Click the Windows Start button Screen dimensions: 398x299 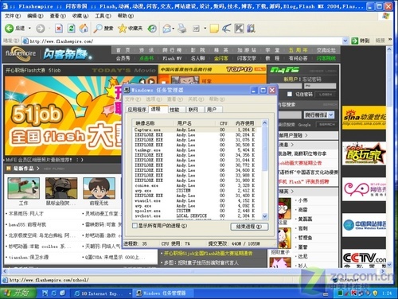(18, 293)
